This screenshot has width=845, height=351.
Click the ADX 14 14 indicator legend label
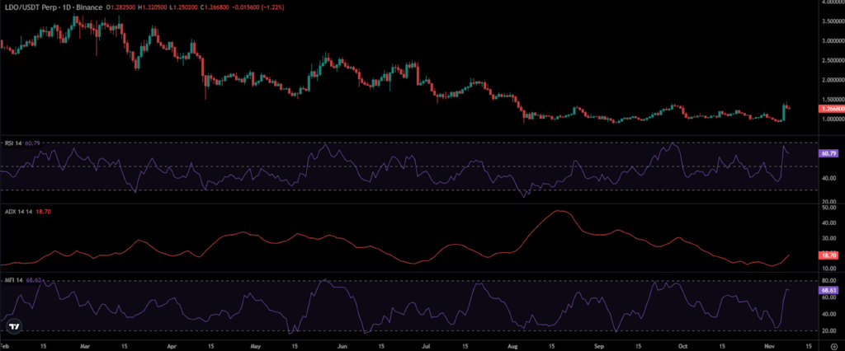[17, 212]
